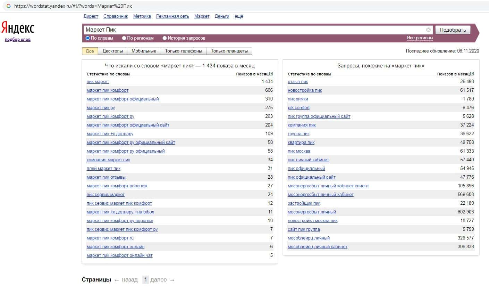Click the Yandex logo
The height and width of the screenshot is (293, 489).
coord(18,28)
